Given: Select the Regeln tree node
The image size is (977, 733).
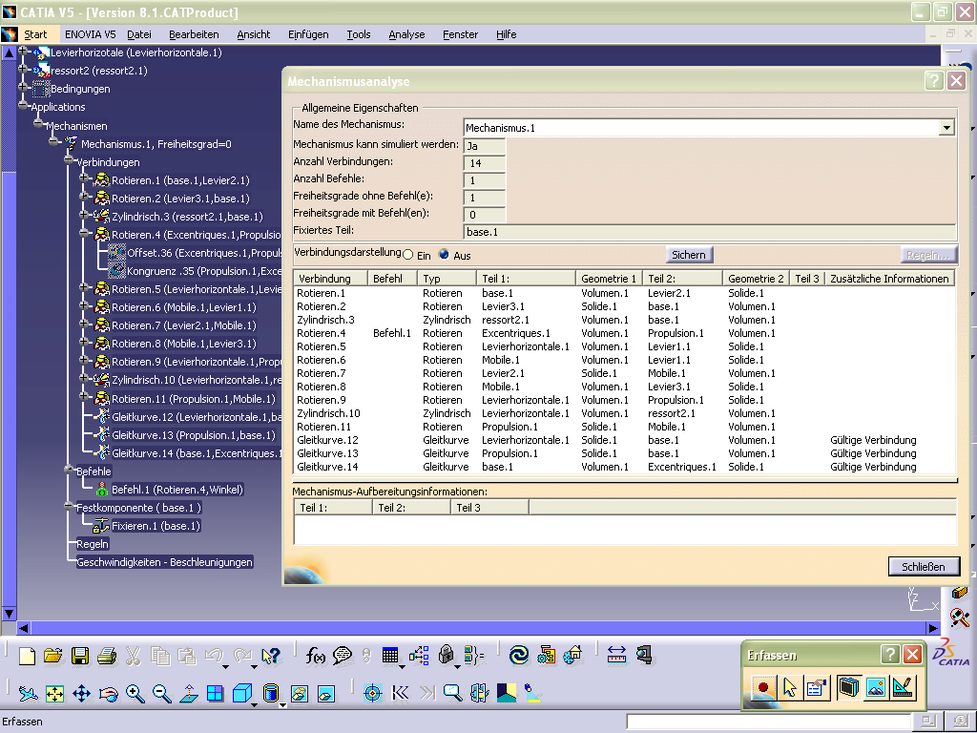Looking at the screenshot, I should point(93,544).
